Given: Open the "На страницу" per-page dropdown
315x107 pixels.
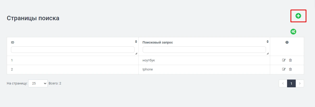Looking at the screenshot, I should tap(38, 83).
